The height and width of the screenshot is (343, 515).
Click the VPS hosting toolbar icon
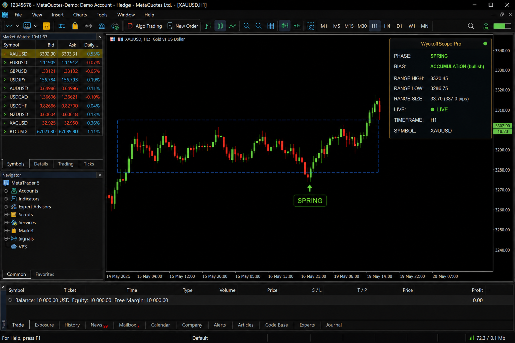click(x=101, y=26)
